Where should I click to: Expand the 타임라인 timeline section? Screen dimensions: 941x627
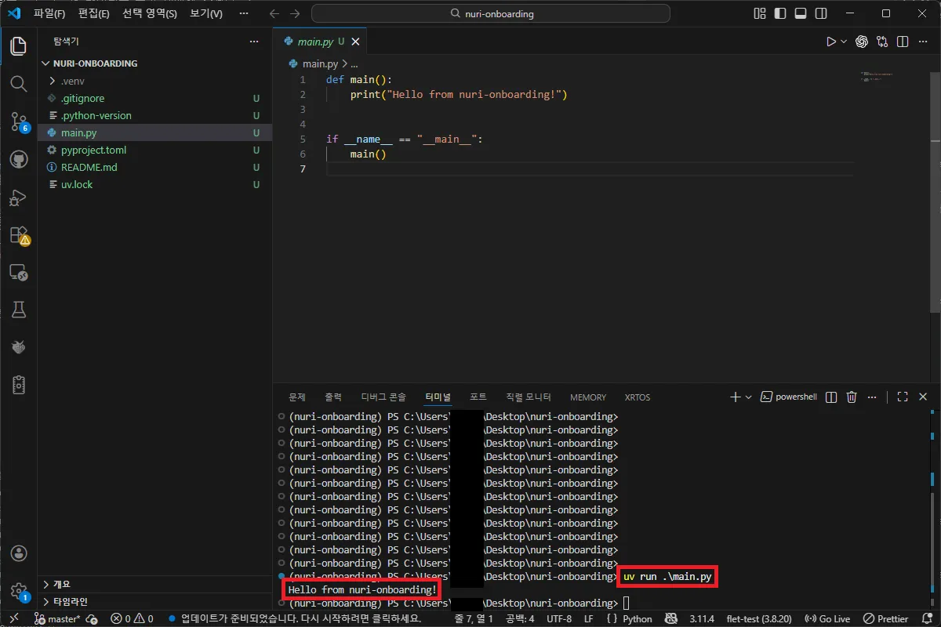pyautogui.click(x=154, y=601)
